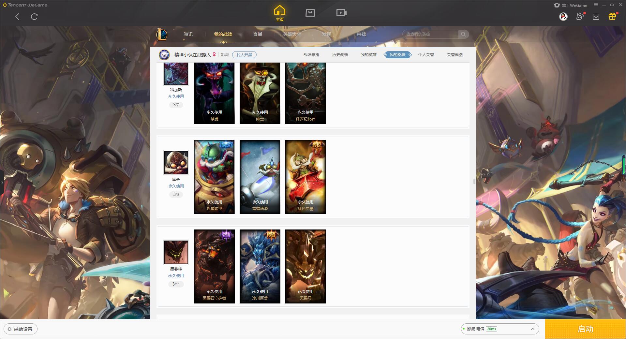Screen dimensions: 626x339
Task: Switch to 个人荣誉 sub-tab
Action: 426,55
